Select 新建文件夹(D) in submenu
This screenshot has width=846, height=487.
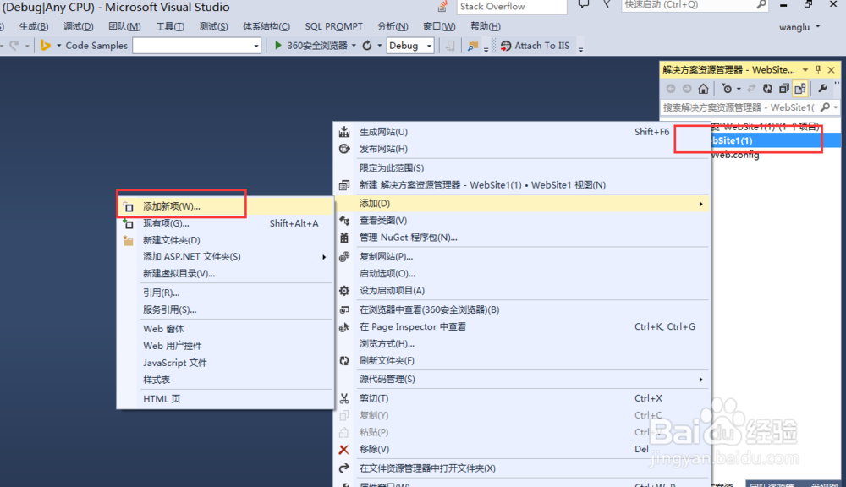coord(226,240)
